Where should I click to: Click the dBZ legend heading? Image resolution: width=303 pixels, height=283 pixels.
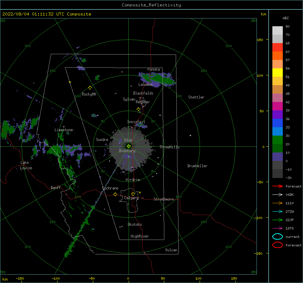pos(285,18)
